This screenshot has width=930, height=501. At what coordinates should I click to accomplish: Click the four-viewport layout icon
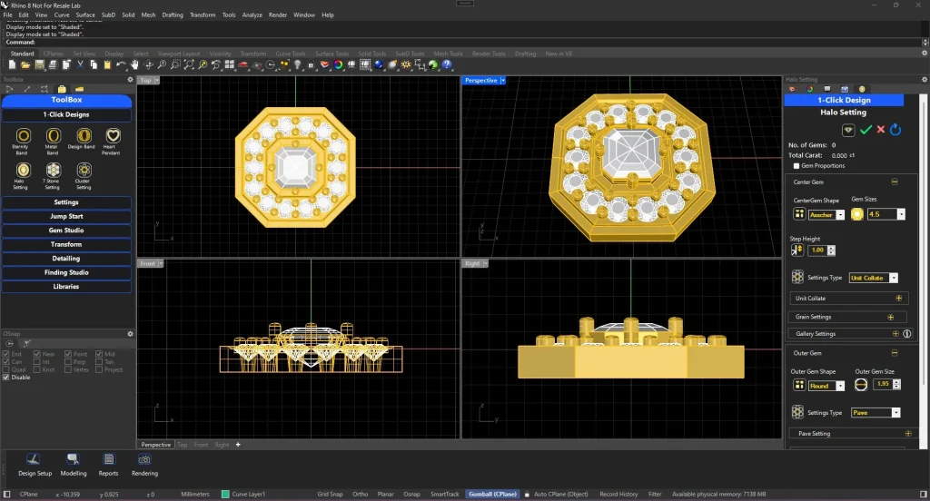pos(230,64)
